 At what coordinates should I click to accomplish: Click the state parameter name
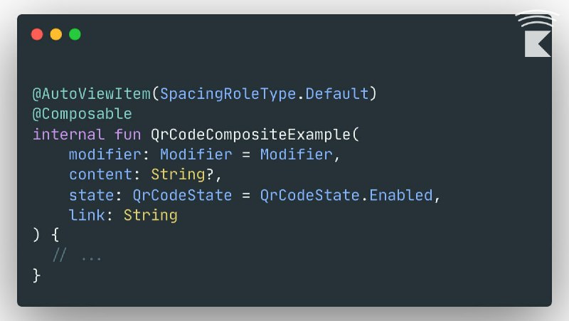(92, 195)
